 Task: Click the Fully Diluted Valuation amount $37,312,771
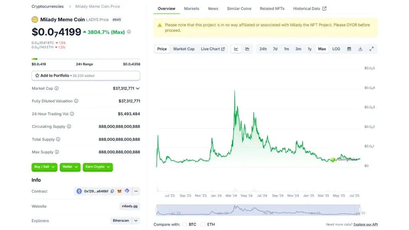pos(129,101)
